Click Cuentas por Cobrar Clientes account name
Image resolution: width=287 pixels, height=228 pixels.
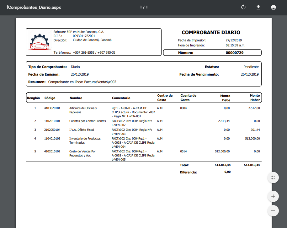tap(88, 121)
